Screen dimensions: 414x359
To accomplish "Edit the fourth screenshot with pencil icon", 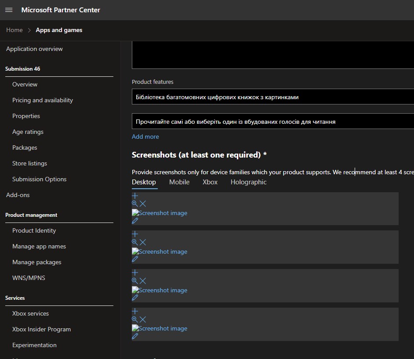I will point(135,336).
